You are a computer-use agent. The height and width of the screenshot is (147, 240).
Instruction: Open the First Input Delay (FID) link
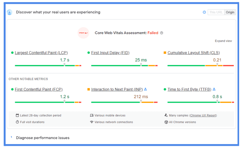tap(110, 53)
